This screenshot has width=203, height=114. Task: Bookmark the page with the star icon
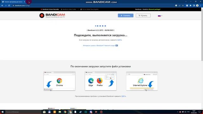(183, 6)
